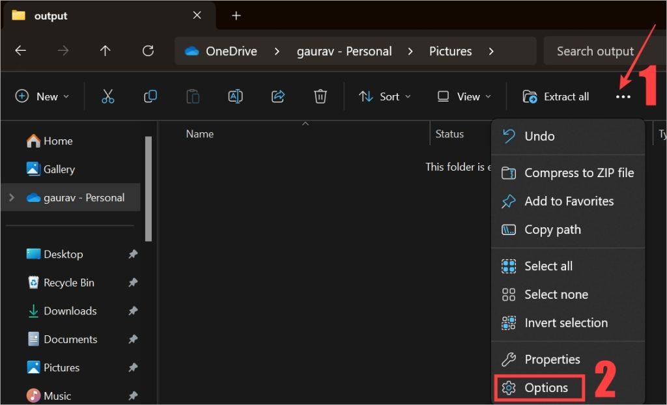Close the output tab
This screenshot has width=667, height=405.
pyautogui.click(x=197, y=16)
